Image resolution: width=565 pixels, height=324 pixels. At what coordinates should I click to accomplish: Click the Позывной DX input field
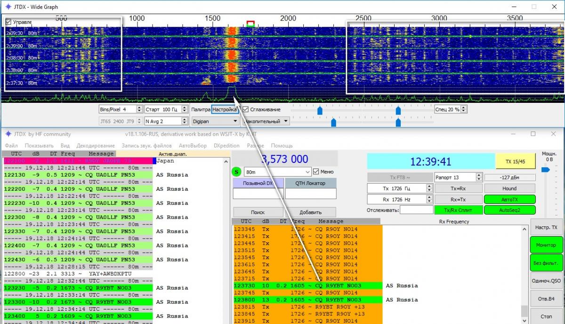[258, 193]
